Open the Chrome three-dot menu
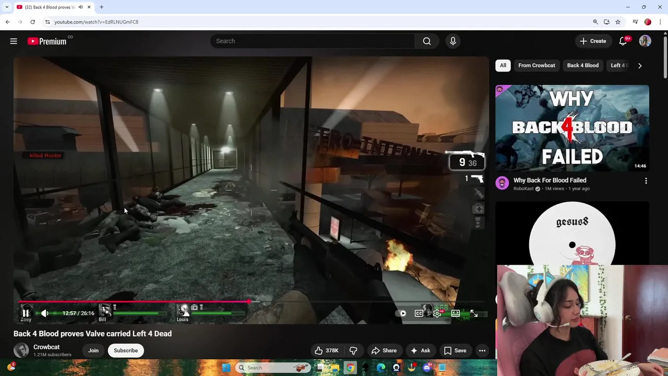Image resolution: width=668 pixels, height=376 pixels. [660, 22]
